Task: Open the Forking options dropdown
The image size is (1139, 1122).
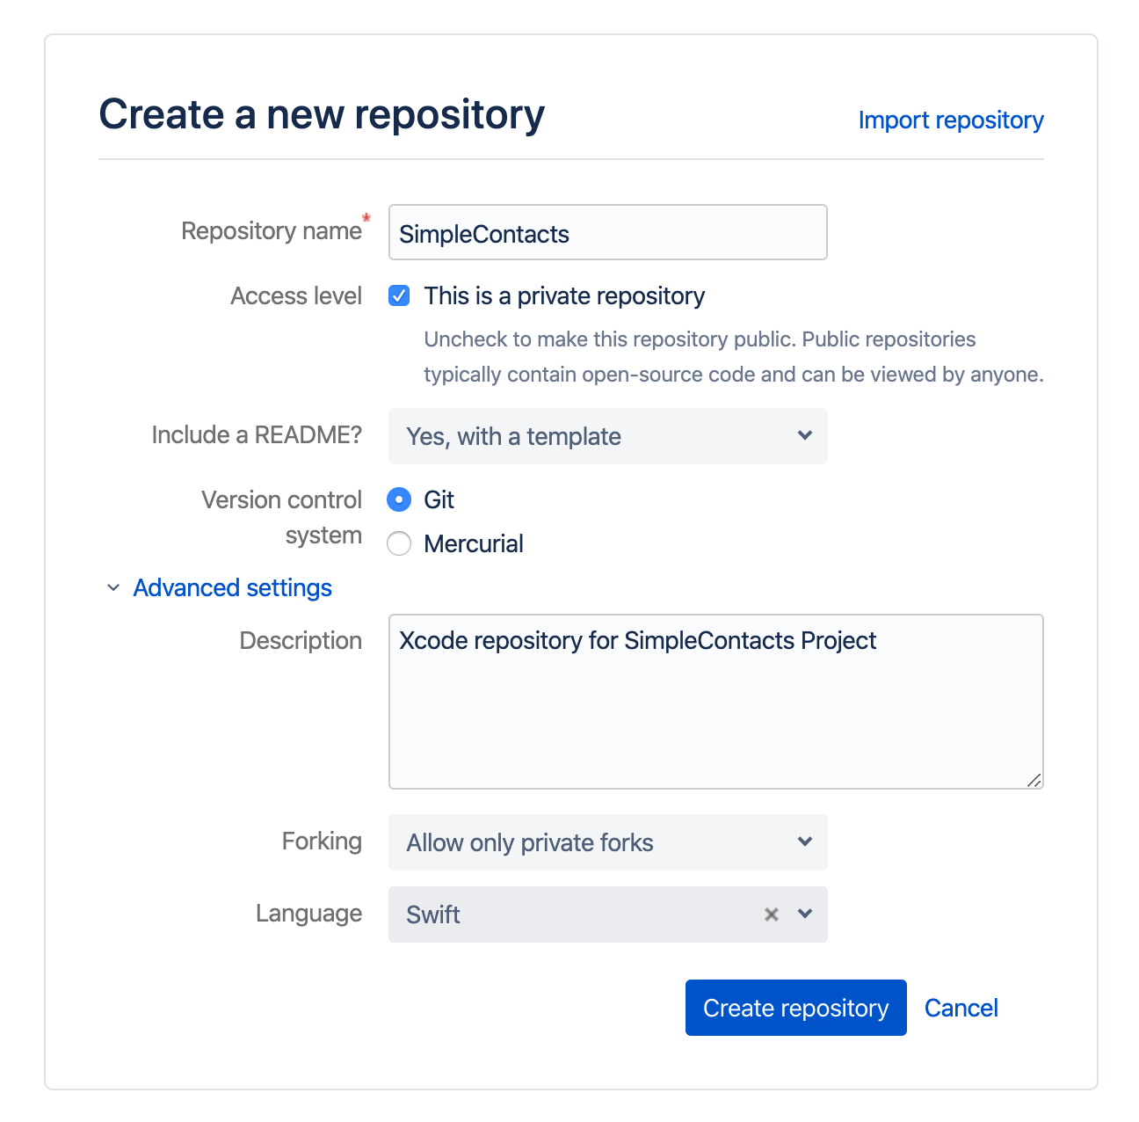Action: [x=606, y=842]
